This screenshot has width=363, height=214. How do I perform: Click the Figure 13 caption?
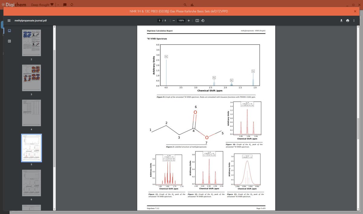tap(245, 195)
